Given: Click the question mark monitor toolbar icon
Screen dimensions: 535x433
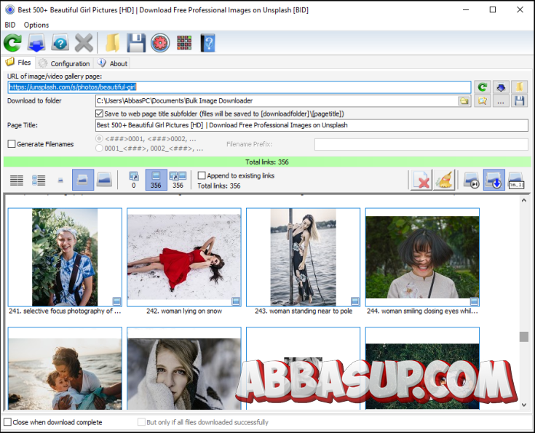Looking at the screenshot, I should click(x=60, y=43).
